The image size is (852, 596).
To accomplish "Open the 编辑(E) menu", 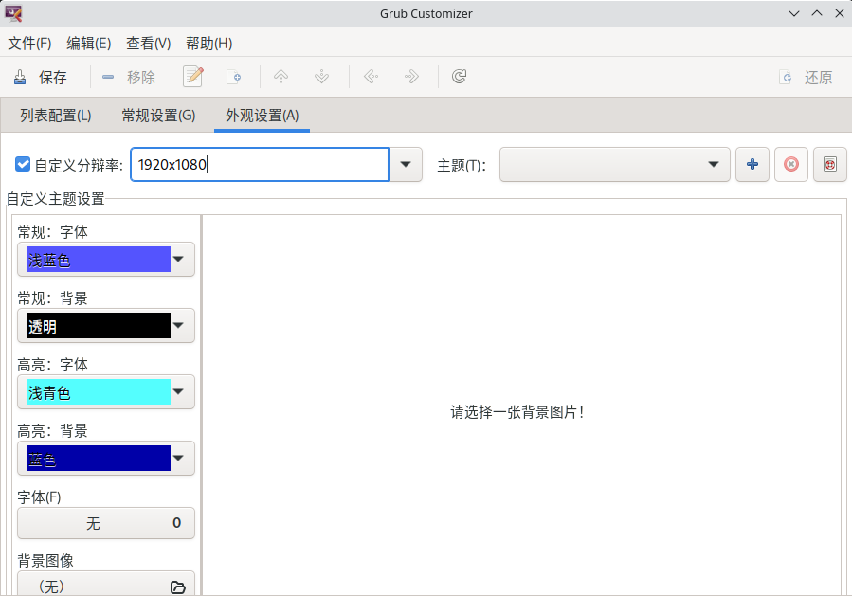I will tap(89, 44).
